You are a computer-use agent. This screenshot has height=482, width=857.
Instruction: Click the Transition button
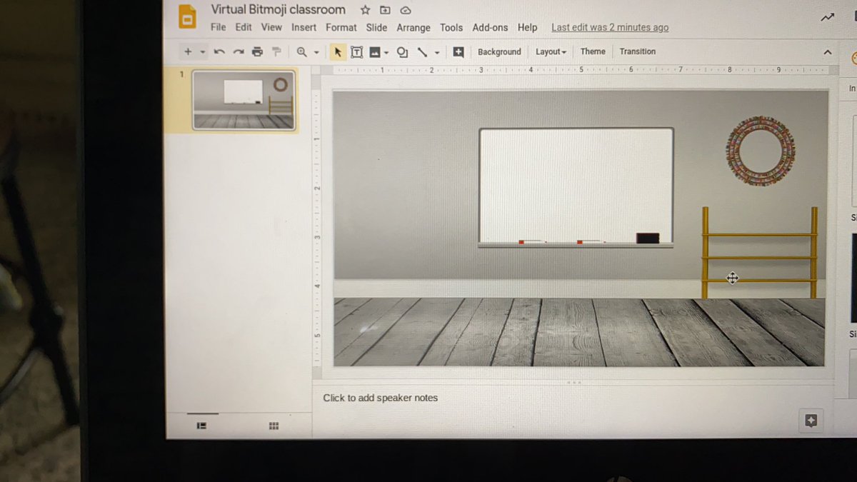click(638, 51)
